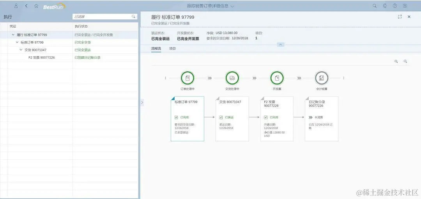Open the copilot icon in header
This screenshot has width=421, height=199.
[x=385, y=5]
